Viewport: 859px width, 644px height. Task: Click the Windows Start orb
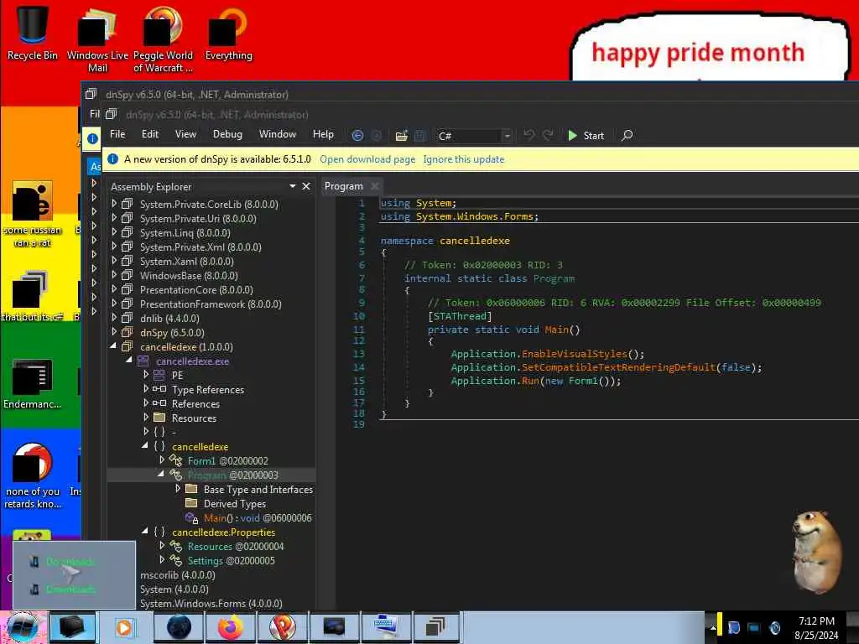tap(23, 627)
